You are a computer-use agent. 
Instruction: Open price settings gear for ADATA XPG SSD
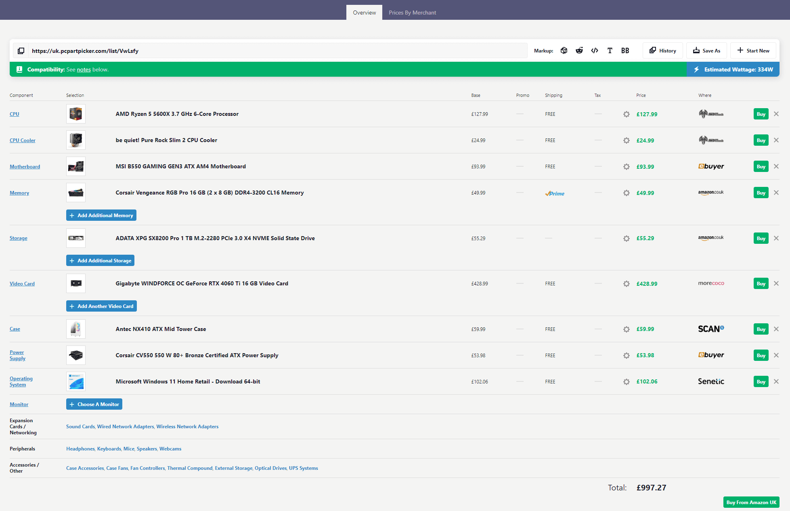coord(627,239)
